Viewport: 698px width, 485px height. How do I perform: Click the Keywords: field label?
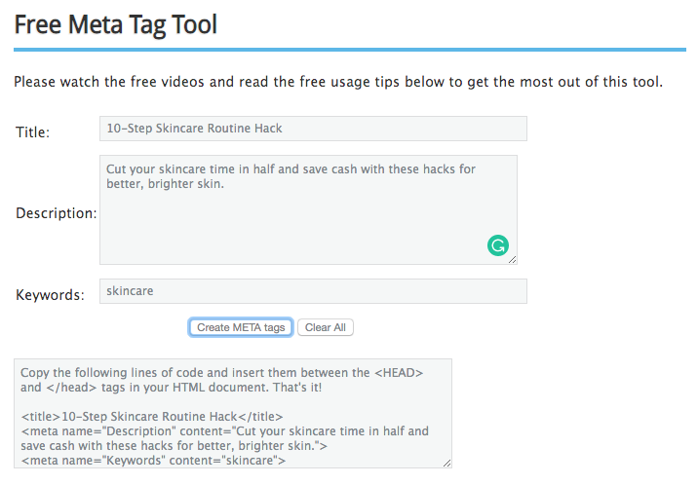[x=50, y=295]
